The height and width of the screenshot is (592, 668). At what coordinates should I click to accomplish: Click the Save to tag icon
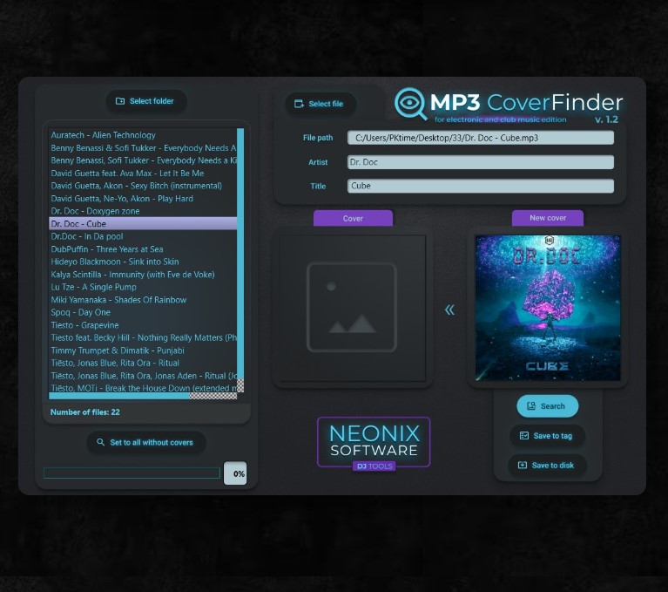tap(524, 435)
